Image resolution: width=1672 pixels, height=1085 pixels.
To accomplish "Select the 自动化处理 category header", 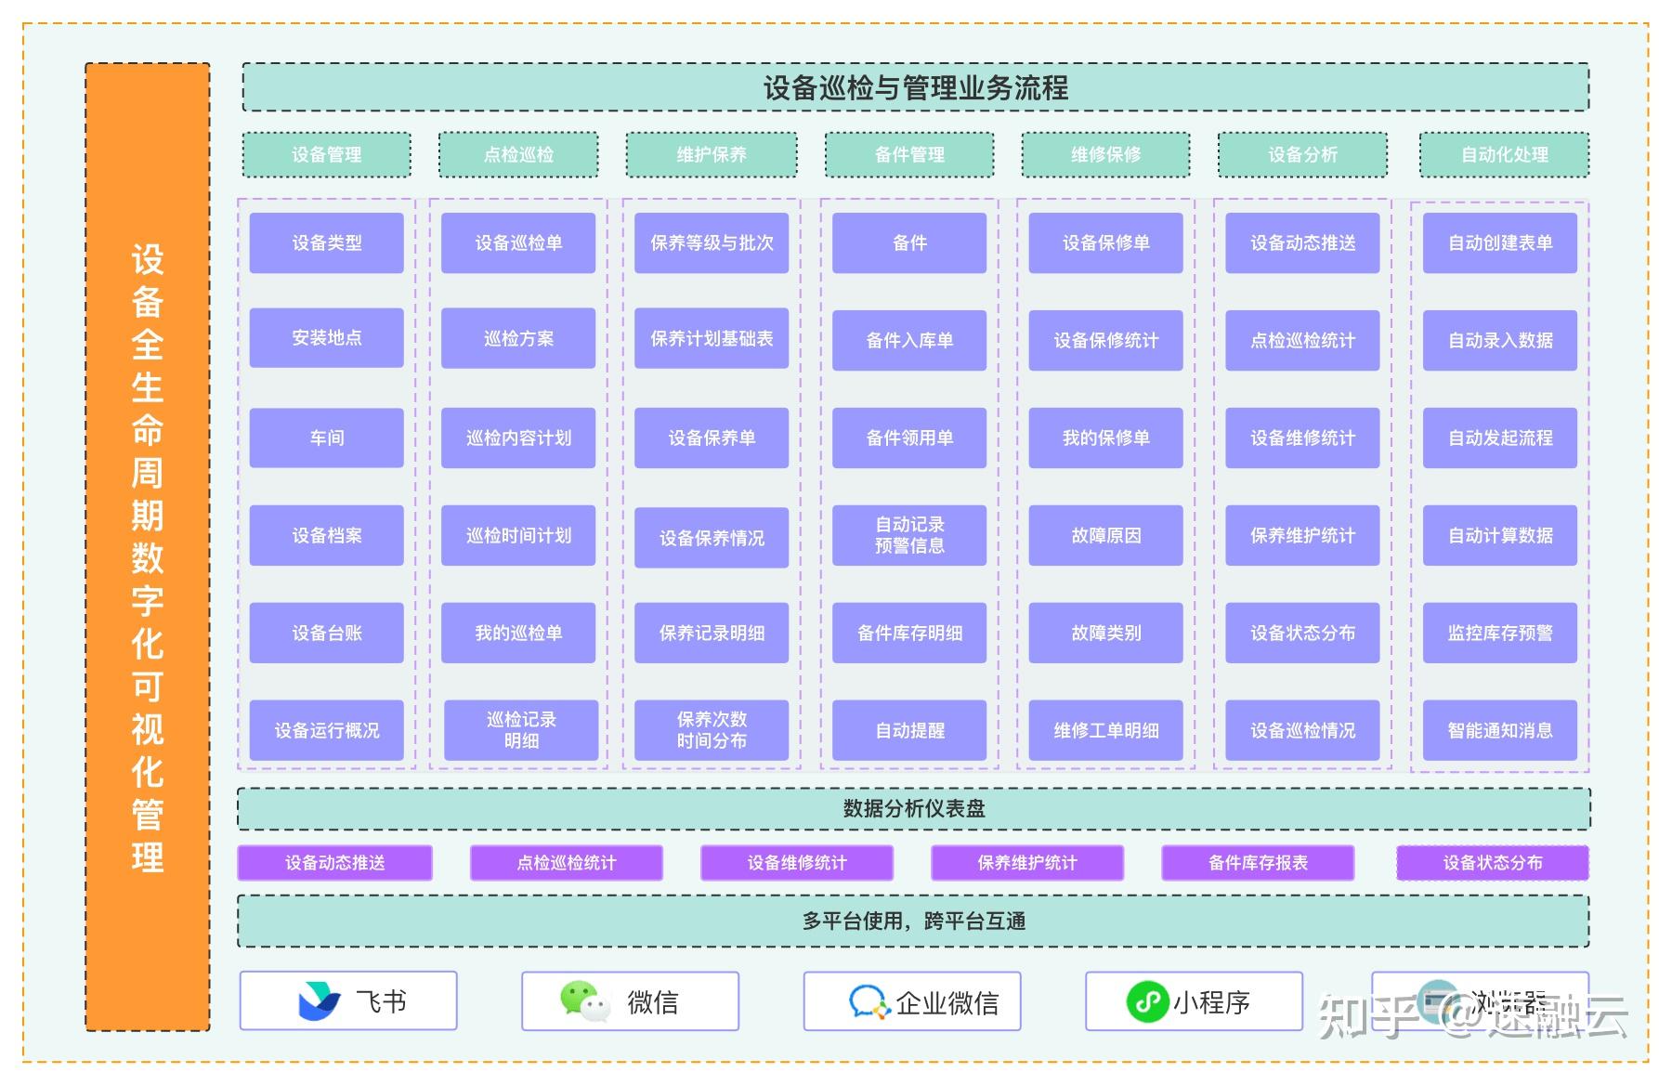I will pos(1504,154).
